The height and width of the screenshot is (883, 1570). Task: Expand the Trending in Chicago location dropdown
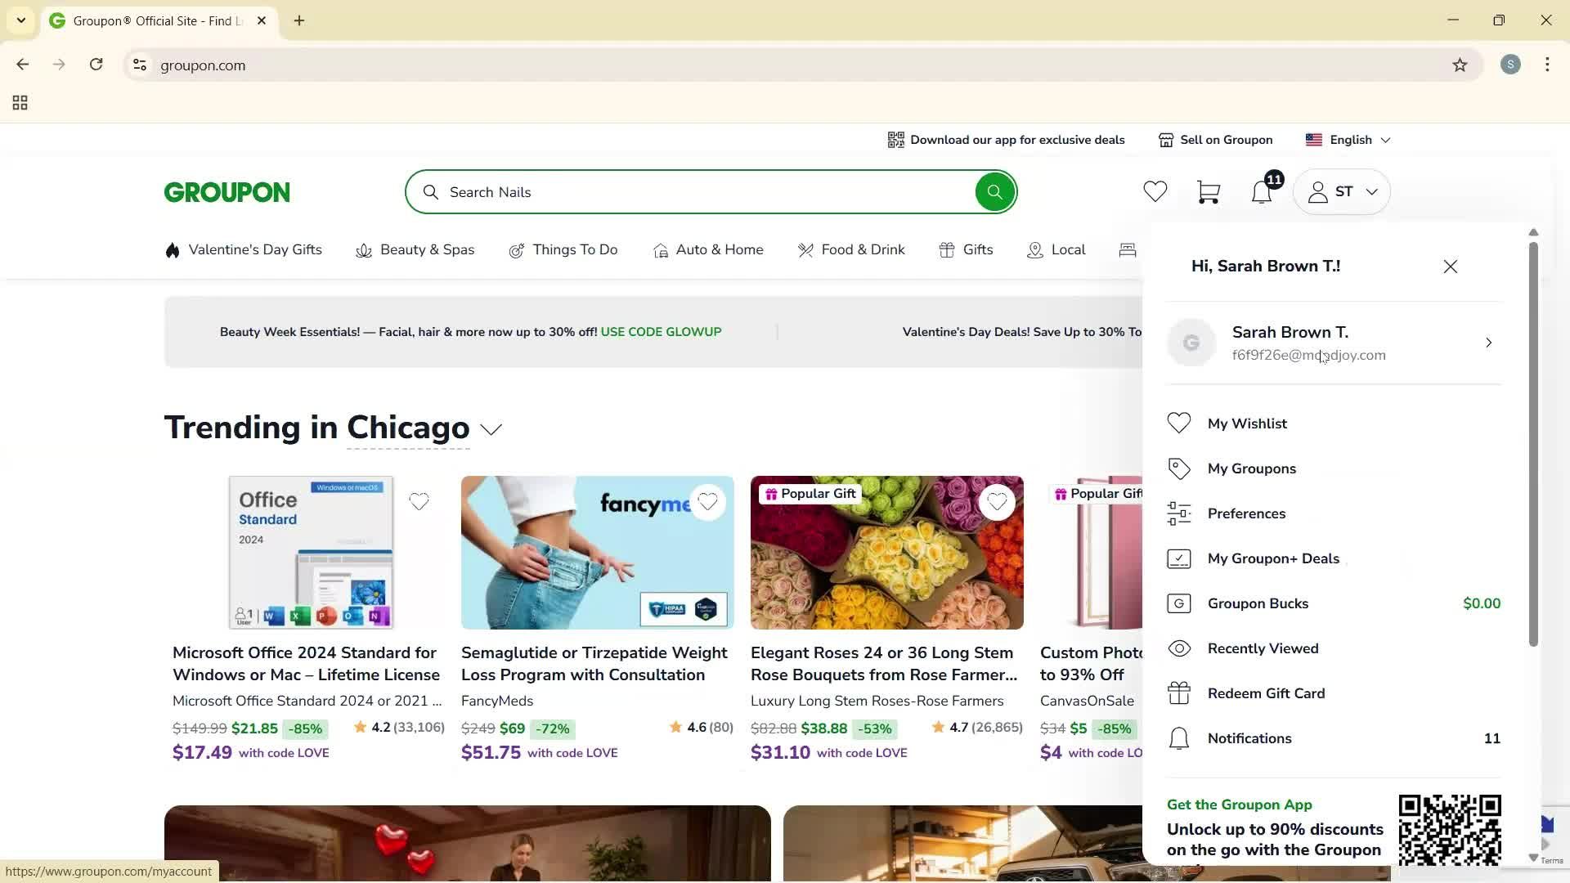491,430
